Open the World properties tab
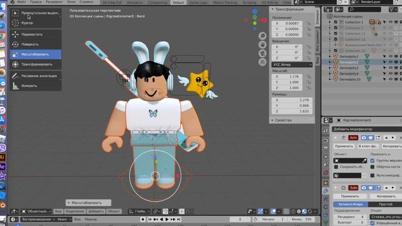This screenshot has height=226, width=402. point(325,173)
